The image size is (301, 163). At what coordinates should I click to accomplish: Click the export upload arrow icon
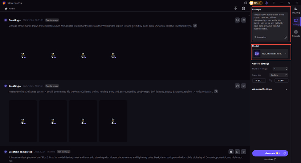pyautogui.click(x=236, y=8)
